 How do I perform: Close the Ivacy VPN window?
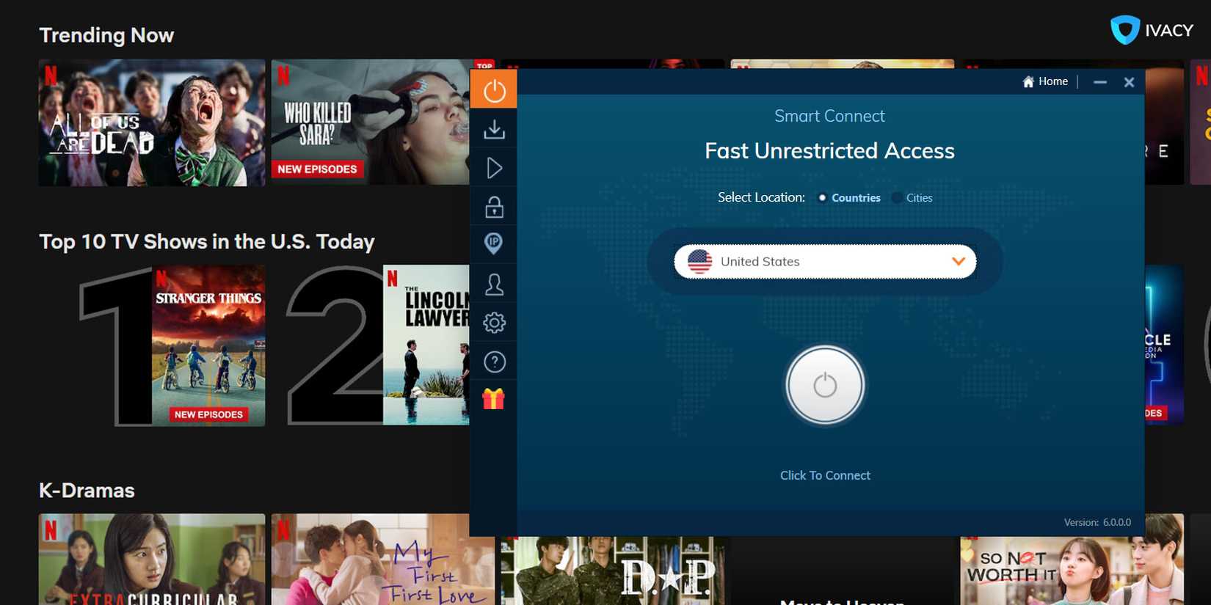(1129, 82)
